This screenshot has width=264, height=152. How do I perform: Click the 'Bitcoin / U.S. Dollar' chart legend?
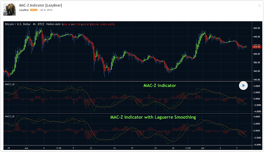point(18,24)
